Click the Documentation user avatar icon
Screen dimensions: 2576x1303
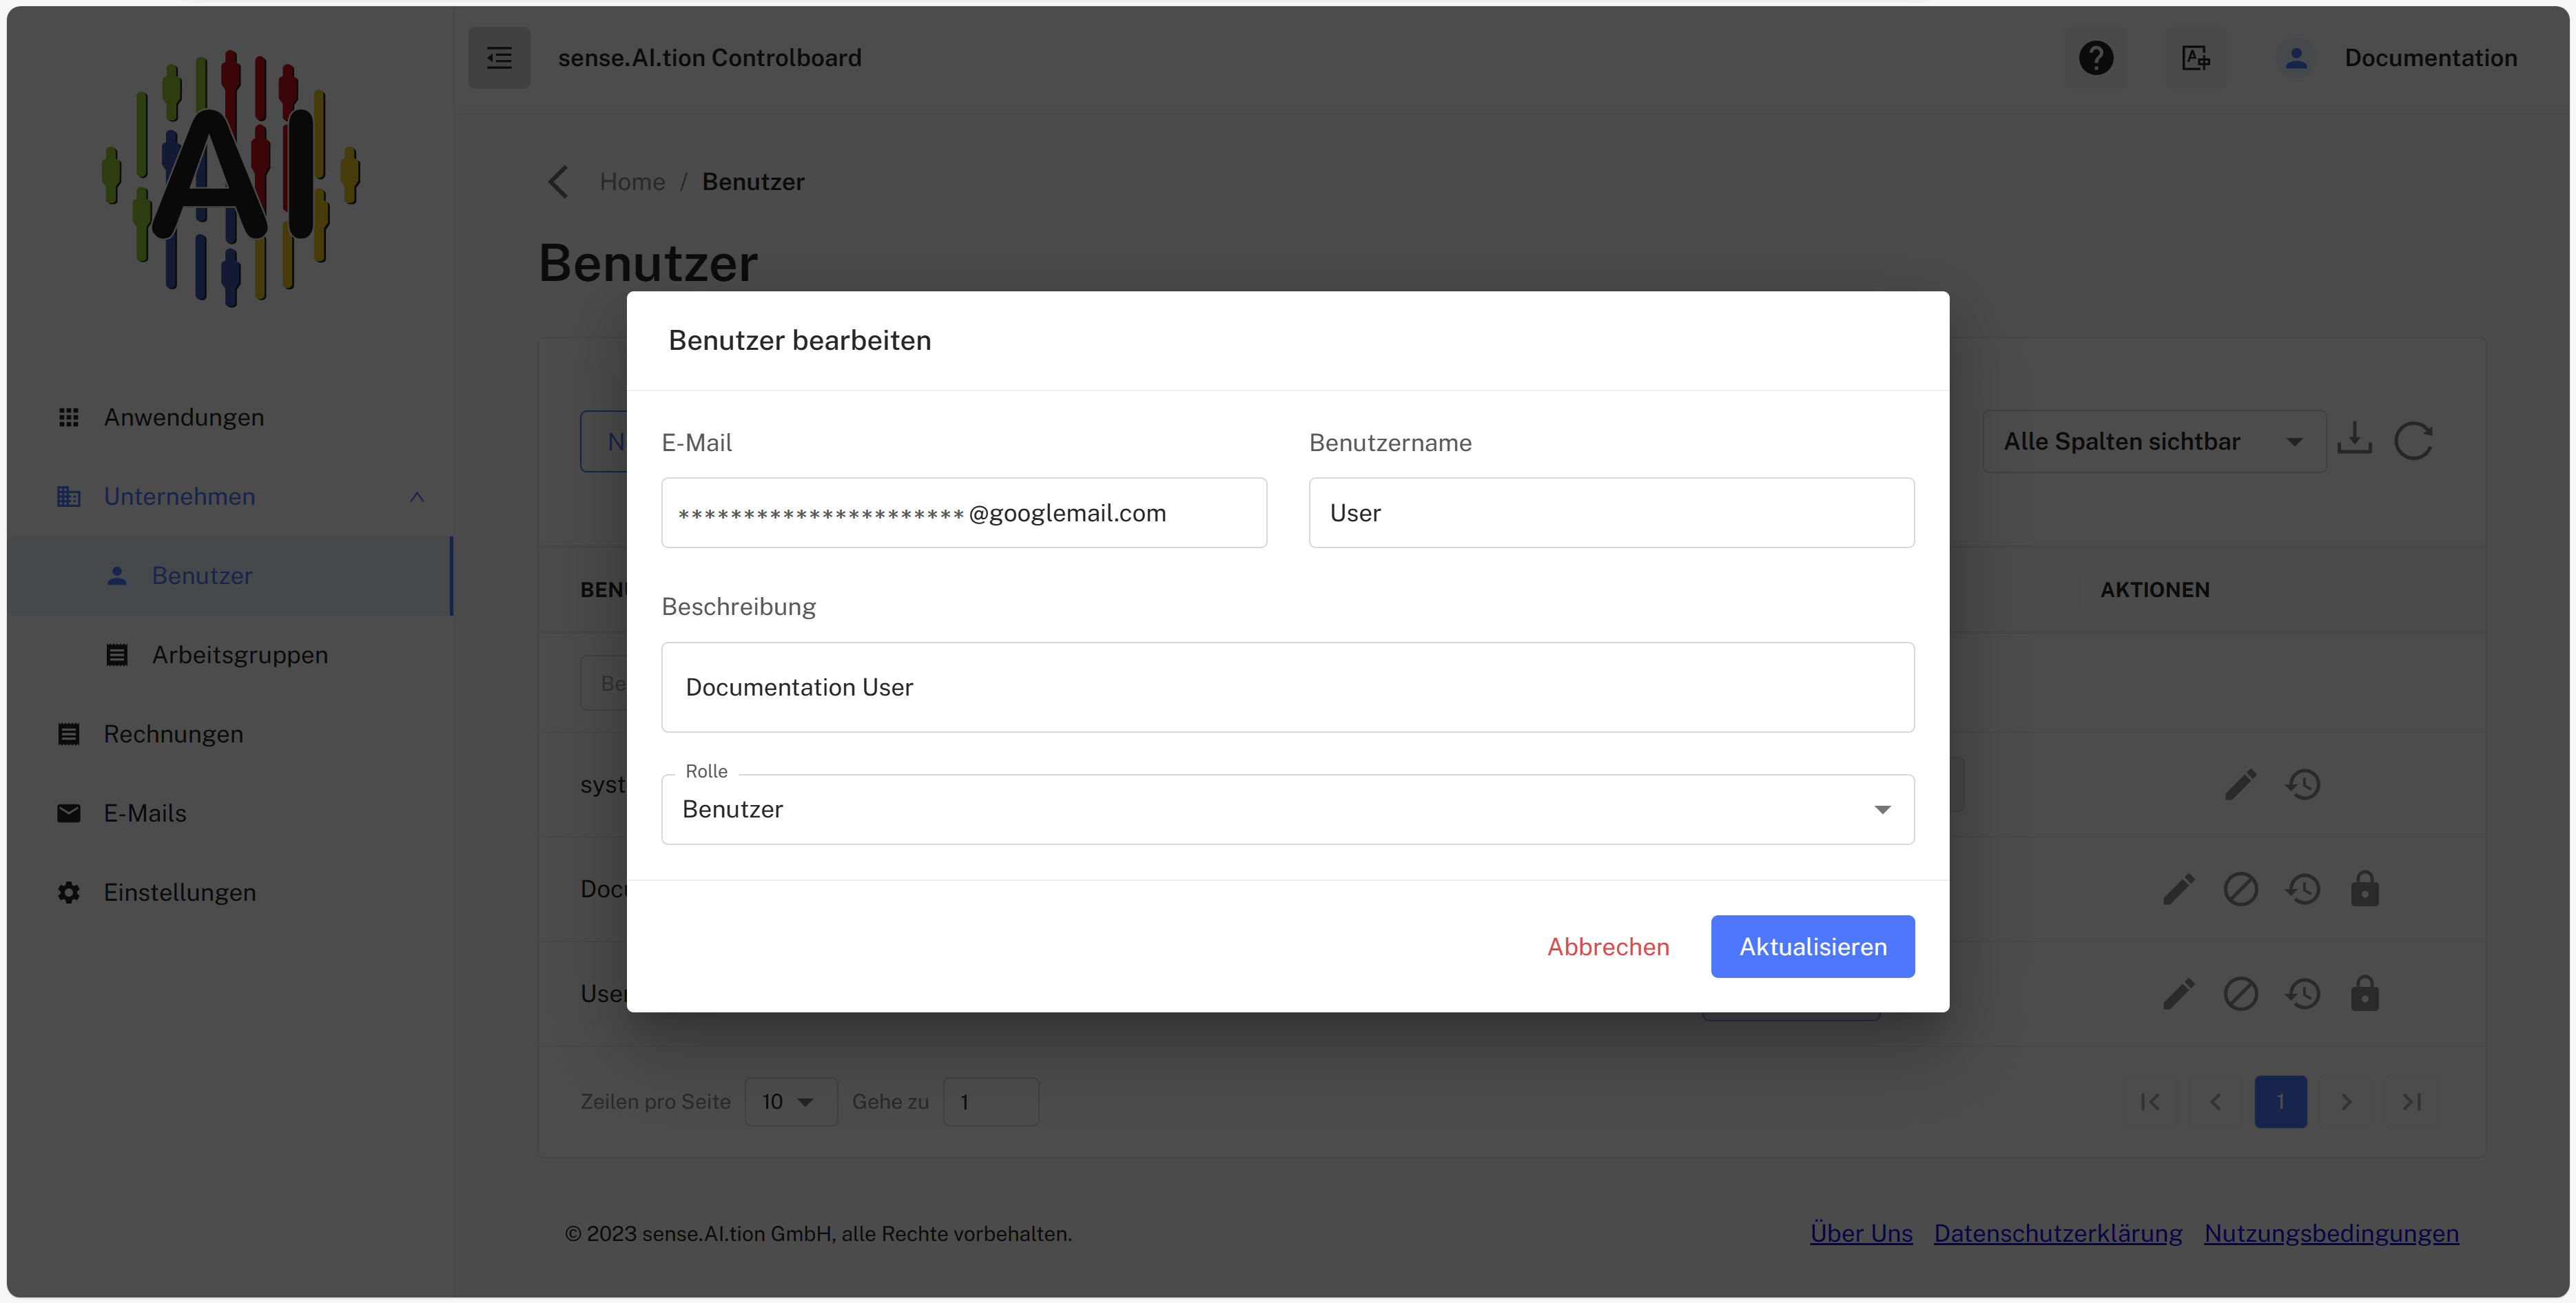(x=2297, y=58)
